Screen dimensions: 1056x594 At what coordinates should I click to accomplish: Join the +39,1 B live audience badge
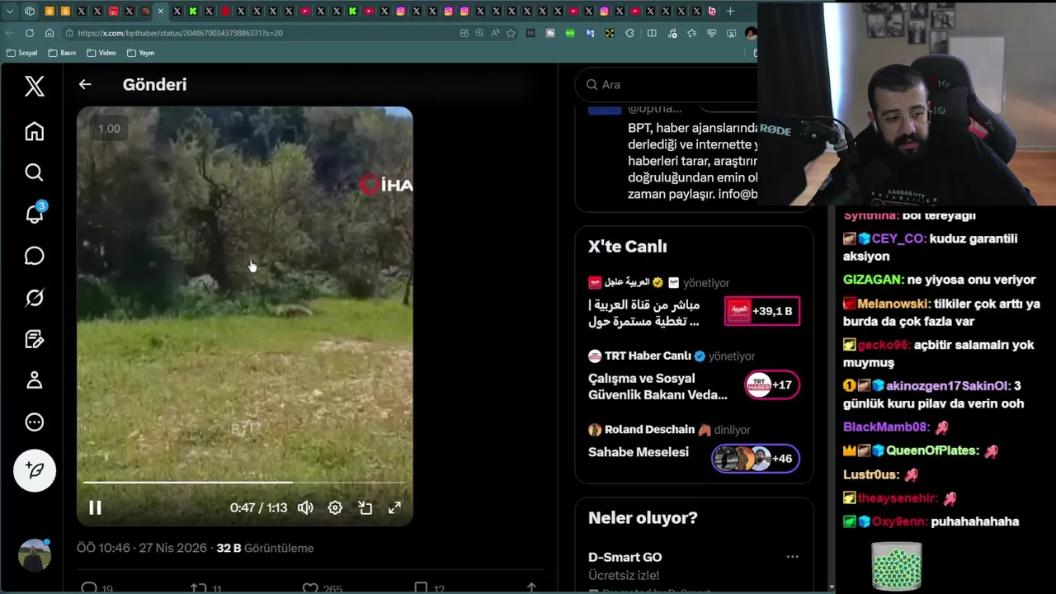pyautogui.click(x=762, y=311)
